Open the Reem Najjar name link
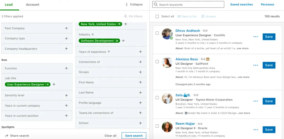The width and height of the screenshot is (284, 139). [x=185, y=124]
